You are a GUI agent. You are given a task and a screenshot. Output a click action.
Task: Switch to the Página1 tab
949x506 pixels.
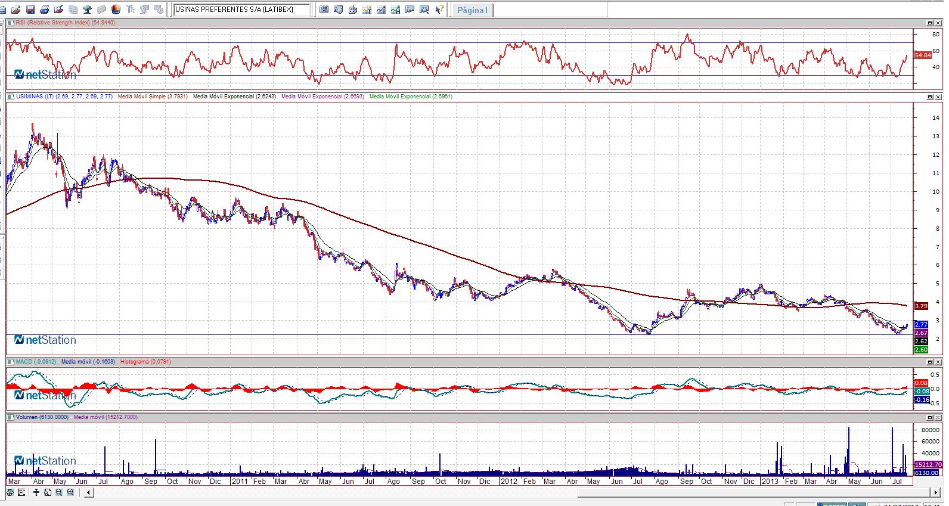[472, 10]
